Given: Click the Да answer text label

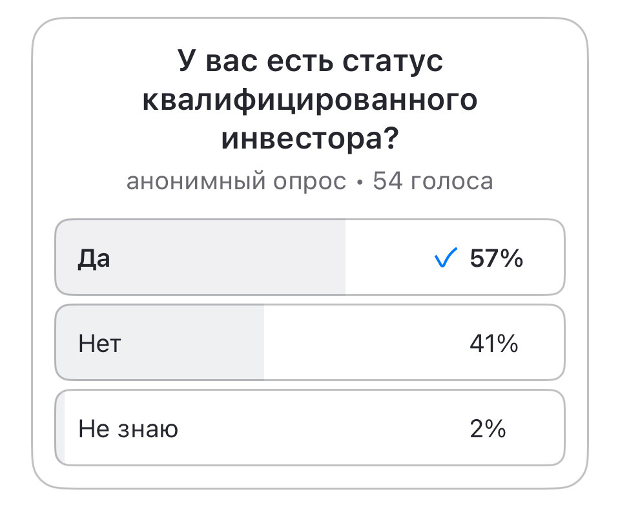Looking at the screenshot, I should click(x=94, y=258).
